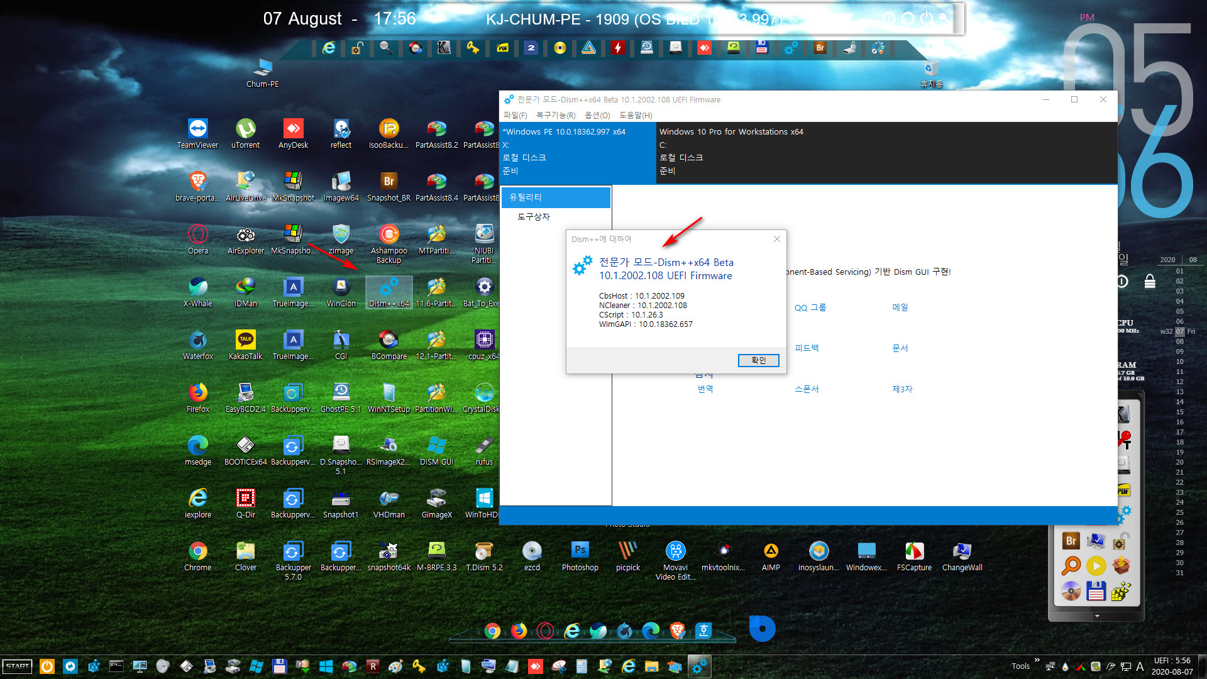The width and height of the screenshot is (1207, 679).
Task: Click the Br icon in the right side dock
Action: tap(1071, 541)
